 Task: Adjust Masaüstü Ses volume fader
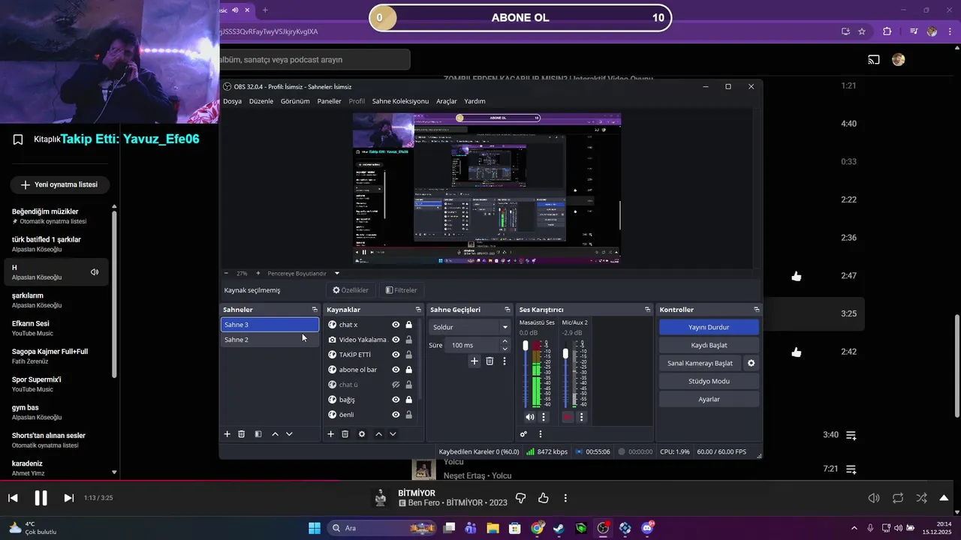click(x=526, y=346)
